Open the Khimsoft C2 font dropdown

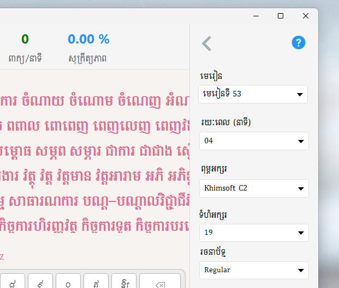click(x=253, y=188)
